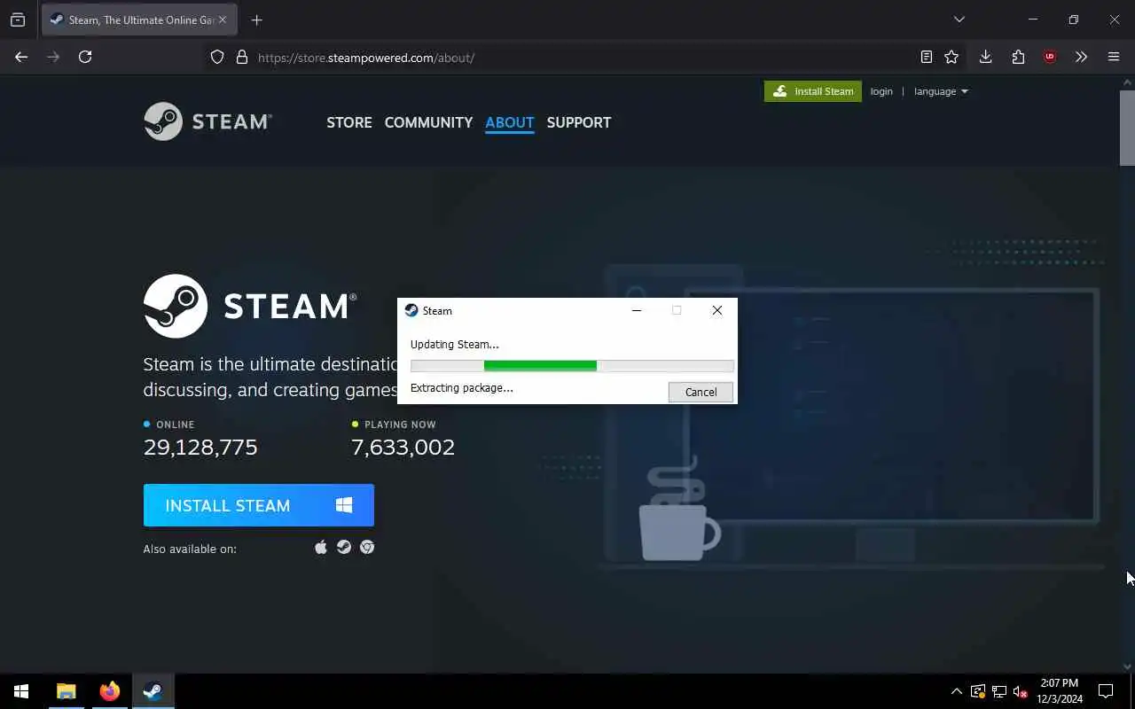Click the 7,633,002 playing now count
1135x709 pixels.
click(403, 447)
